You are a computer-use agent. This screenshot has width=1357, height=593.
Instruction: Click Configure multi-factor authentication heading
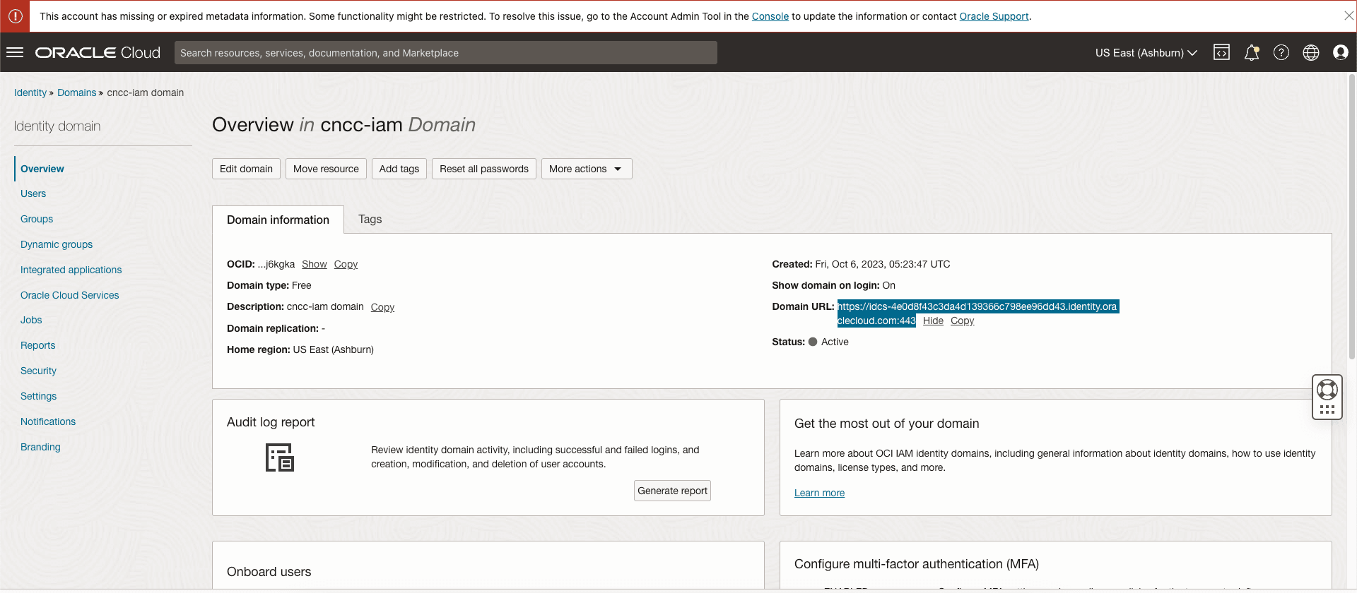coord(916,564)
